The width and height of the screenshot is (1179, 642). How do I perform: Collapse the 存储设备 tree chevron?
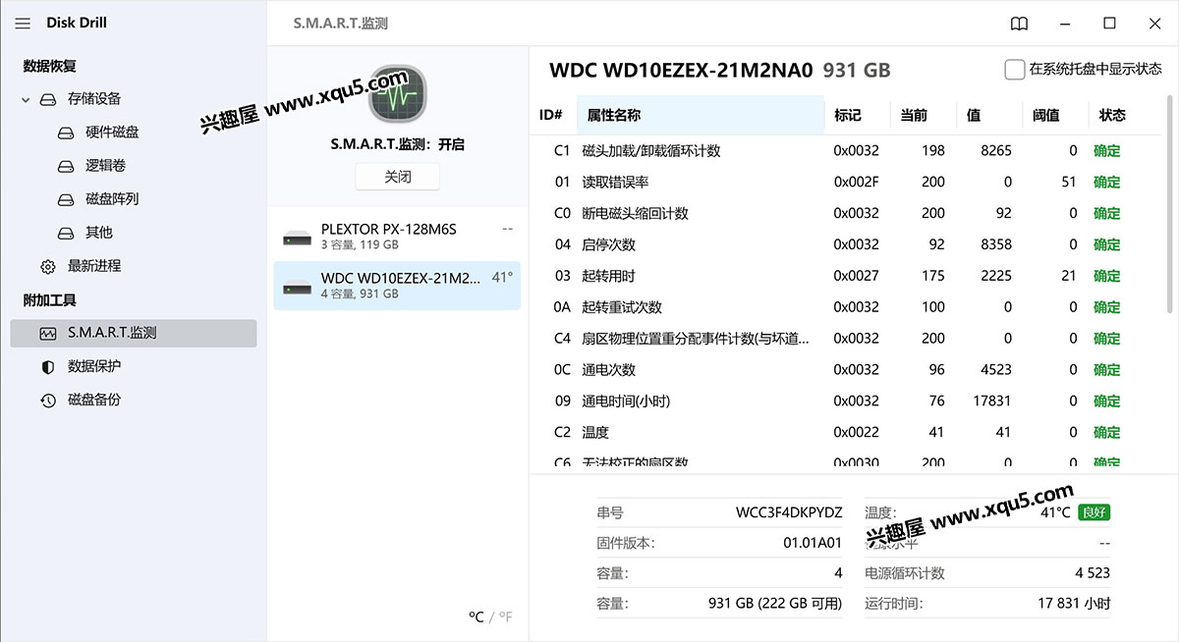(x=25, y=99)
